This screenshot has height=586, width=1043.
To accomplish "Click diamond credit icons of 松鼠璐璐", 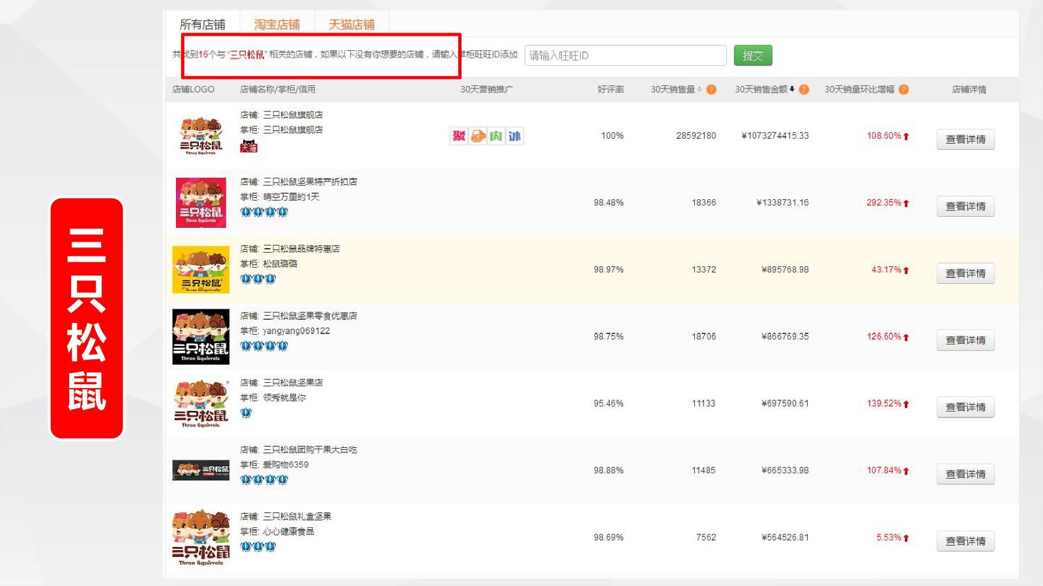I will tap(258, 279).
